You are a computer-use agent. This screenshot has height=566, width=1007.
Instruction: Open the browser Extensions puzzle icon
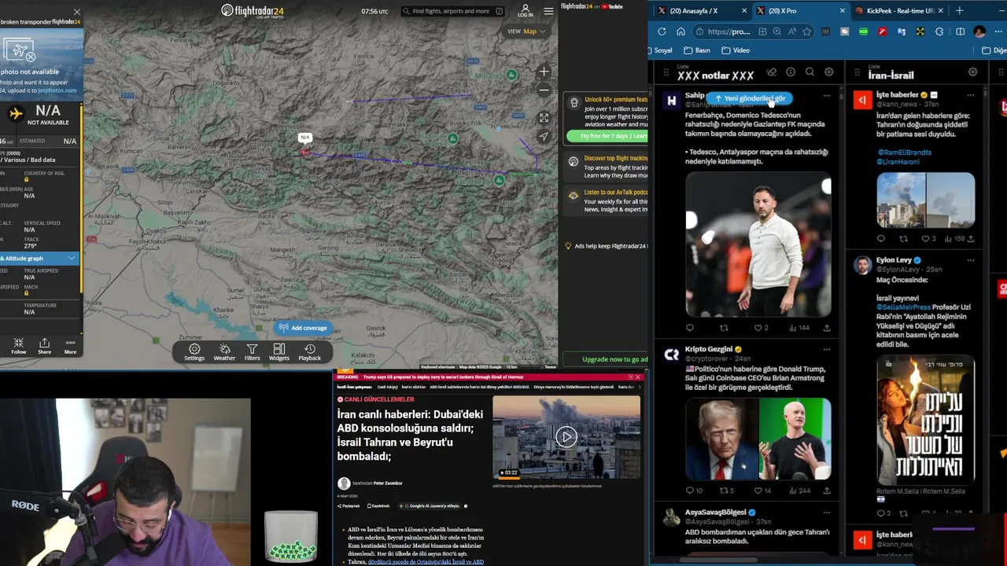point(939,31)
